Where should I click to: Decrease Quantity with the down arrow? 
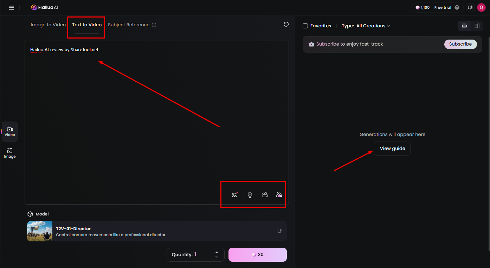pyautogui.click(x=217, y=257)
